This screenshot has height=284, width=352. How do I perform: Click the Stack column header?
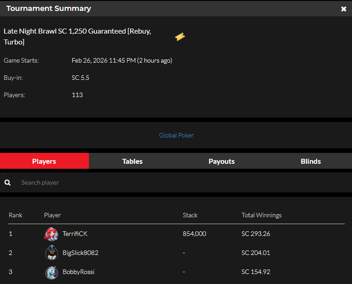coord(190,215)
